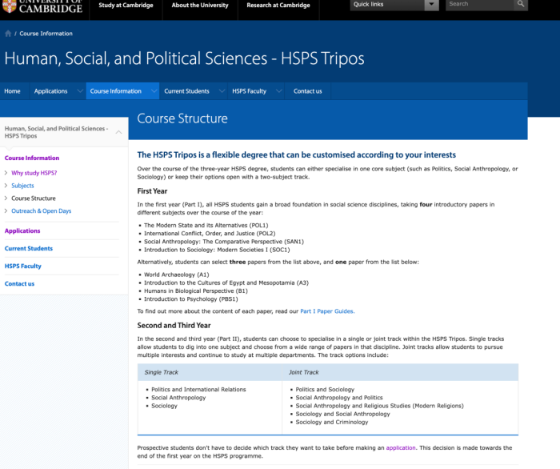Screen dimensions: 560x469
Task: Open Subjects sidebar link
Action: click(x=22, y=186)
